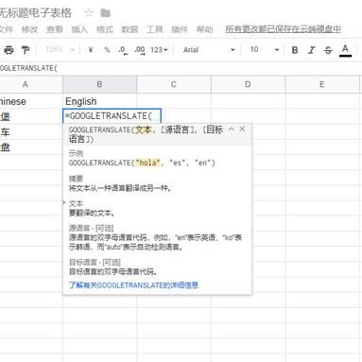Format as currency with the ¥ button
362x362 pixels.
coord(91,50)
